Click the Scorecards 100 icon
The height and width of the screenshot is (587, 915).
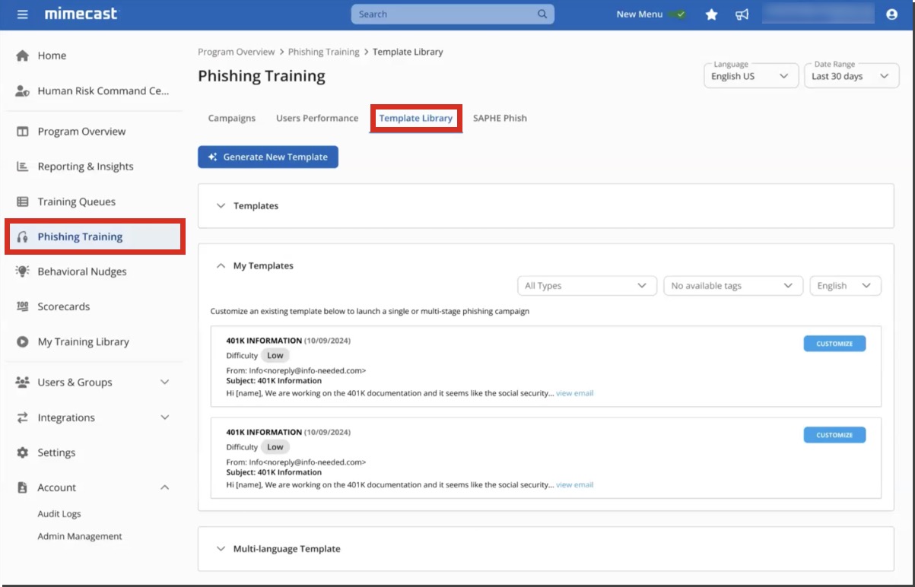(23, 306)
